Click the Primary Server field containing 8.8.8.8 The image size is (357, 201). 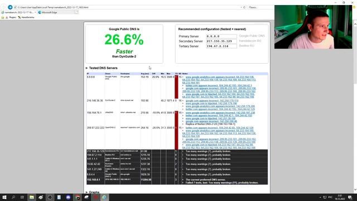click(221, 36)
